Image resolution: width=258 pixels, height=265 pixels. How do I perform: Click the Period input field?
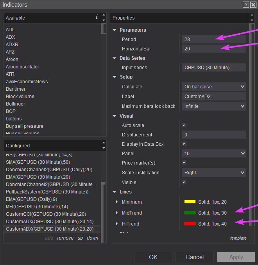click(x=214, y=39)
